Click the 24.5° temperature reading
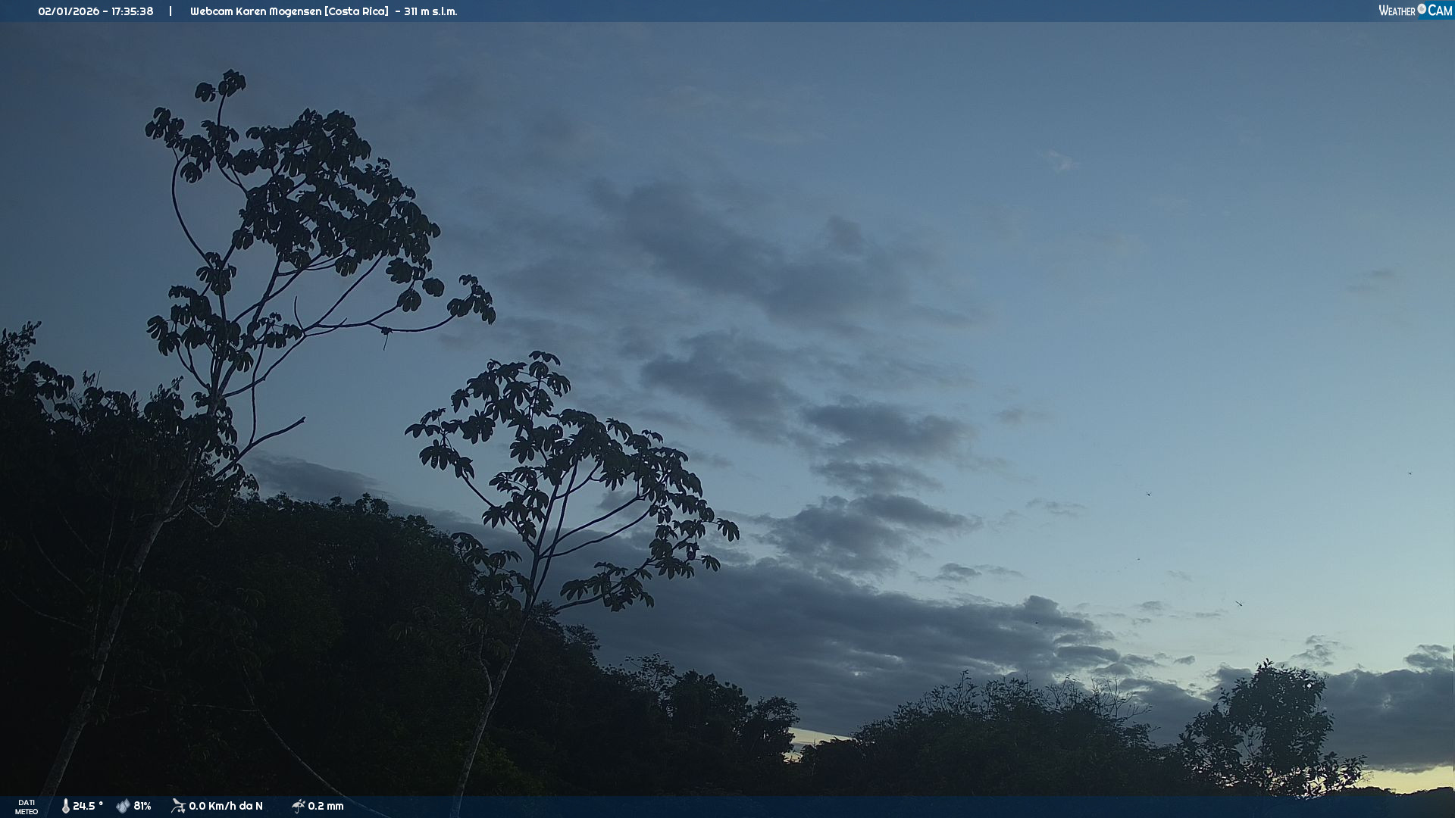 [x=87, y=806]
